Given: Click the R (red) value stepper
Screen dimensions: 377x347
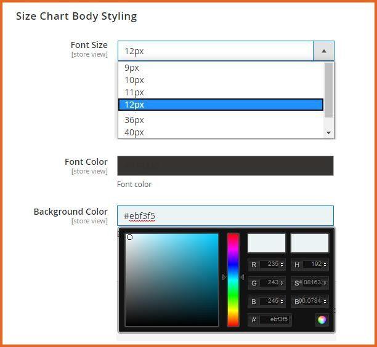Looking at the screenshot, I should coord(282,265).
